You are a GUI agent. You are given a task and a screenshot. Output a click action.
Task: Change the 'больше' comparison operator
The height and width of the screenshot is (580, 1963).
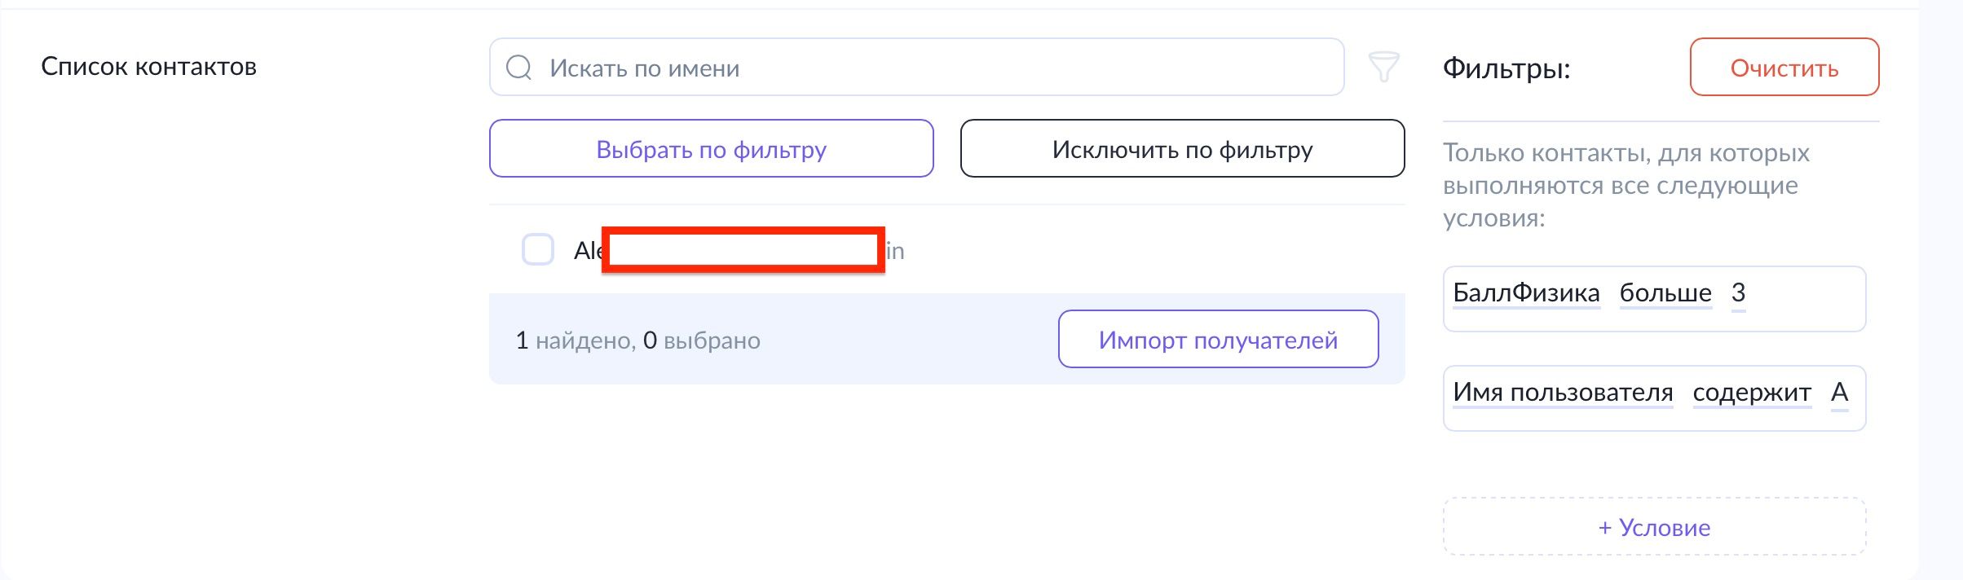pos(1665,293)
